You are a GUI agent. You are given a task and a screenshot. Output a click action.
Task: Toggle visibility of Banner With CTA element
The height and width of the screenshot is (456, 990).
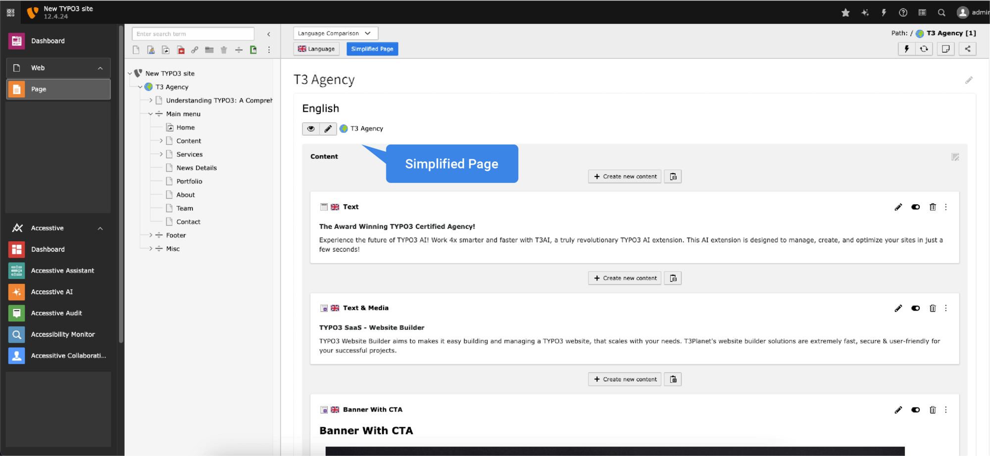(915, 410)
